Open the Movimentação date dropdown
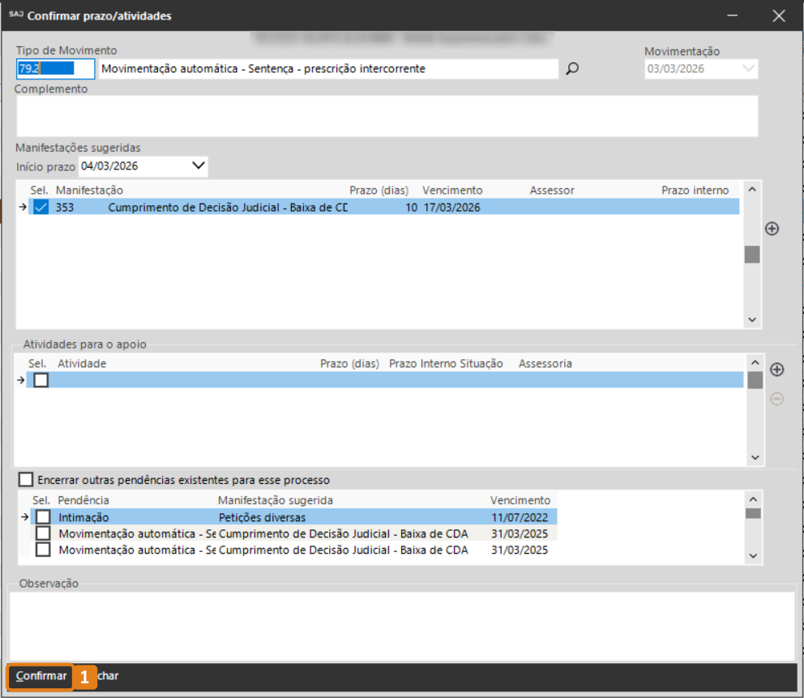This screenshot has height=698, width=804. coord(748,69)
